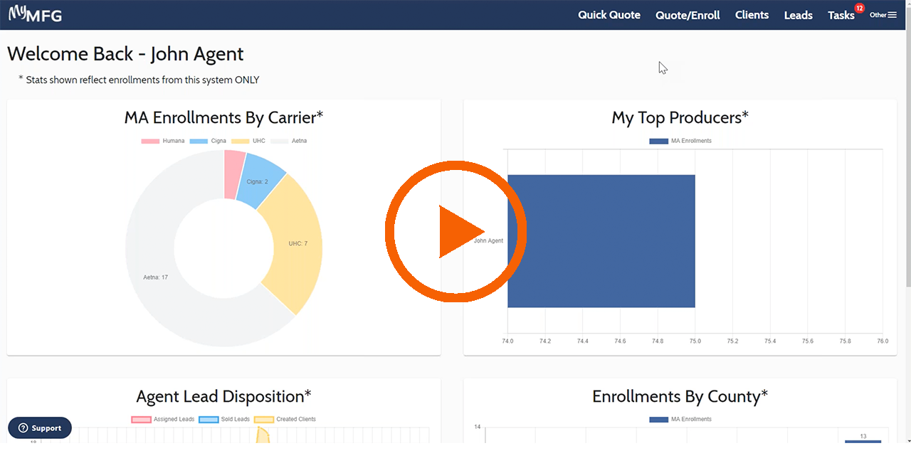
Task: Toggle Assigned Leads legend swatch
Action: (163, 420)
